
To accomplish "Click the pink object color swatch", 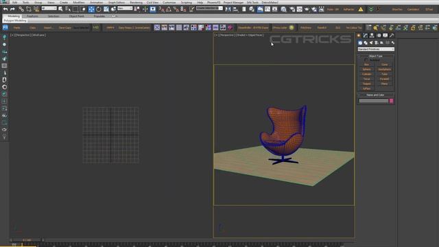I will click(392, 101).
